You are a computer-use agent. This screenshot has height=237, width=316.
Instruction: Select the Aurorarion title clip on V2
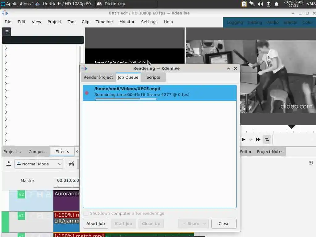point(67,201)
